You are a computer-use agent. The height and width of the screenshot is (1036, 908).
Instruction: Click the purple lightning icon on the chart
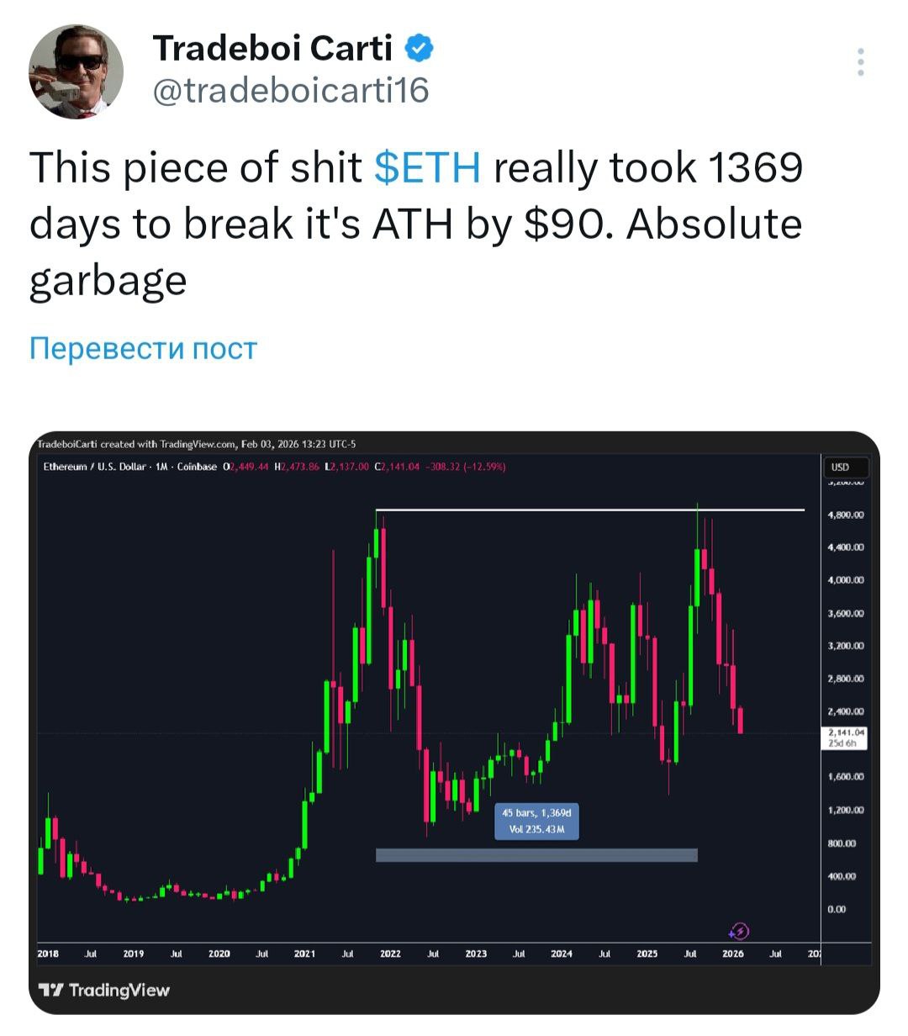pos(739,930)
